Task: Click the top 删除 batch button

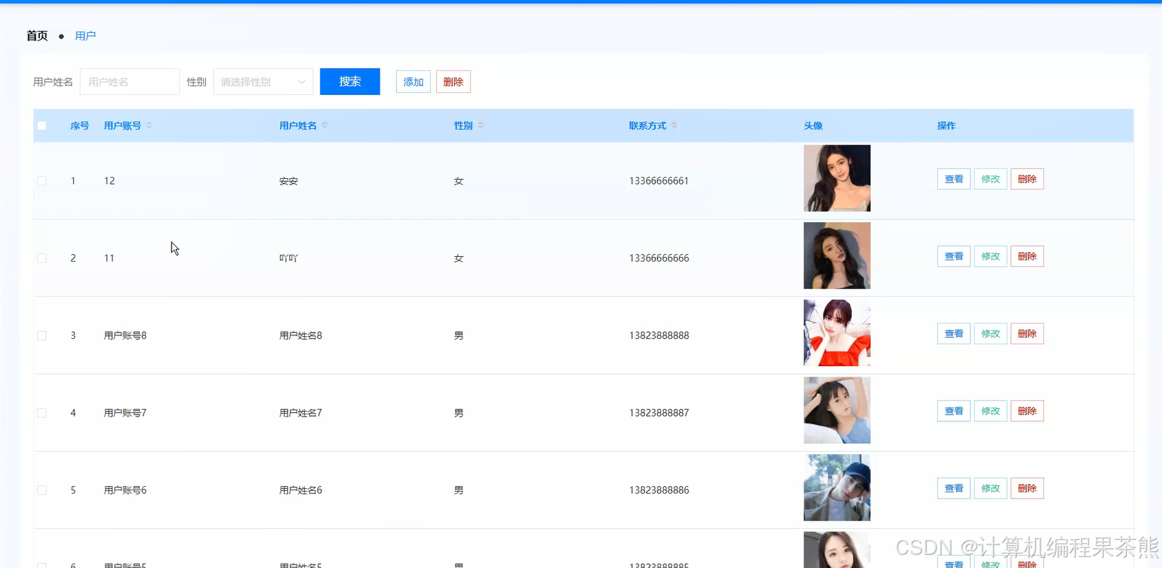Action: click(453, 82)
